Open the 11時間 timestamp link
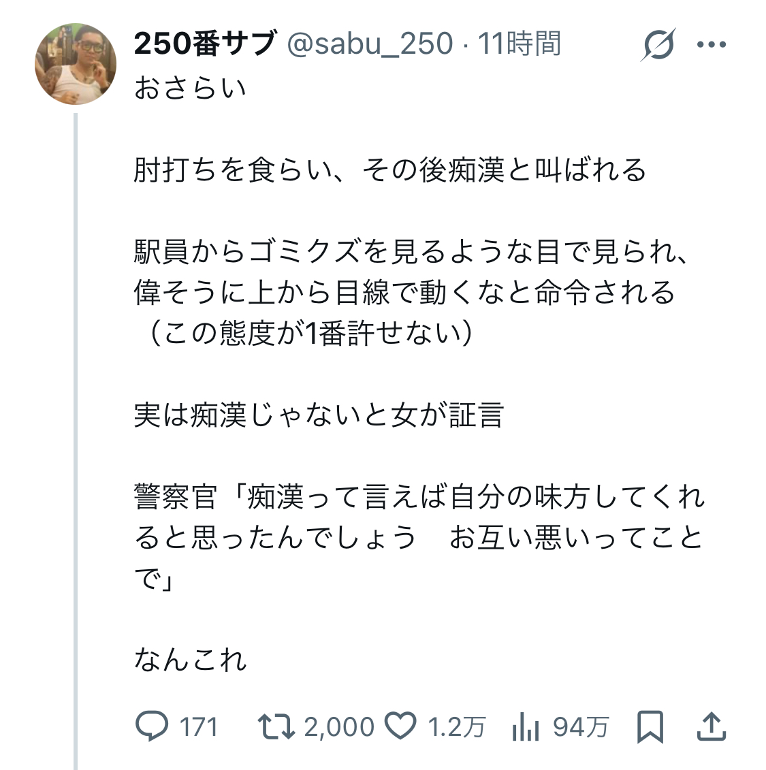 click(x=519, y=44)
